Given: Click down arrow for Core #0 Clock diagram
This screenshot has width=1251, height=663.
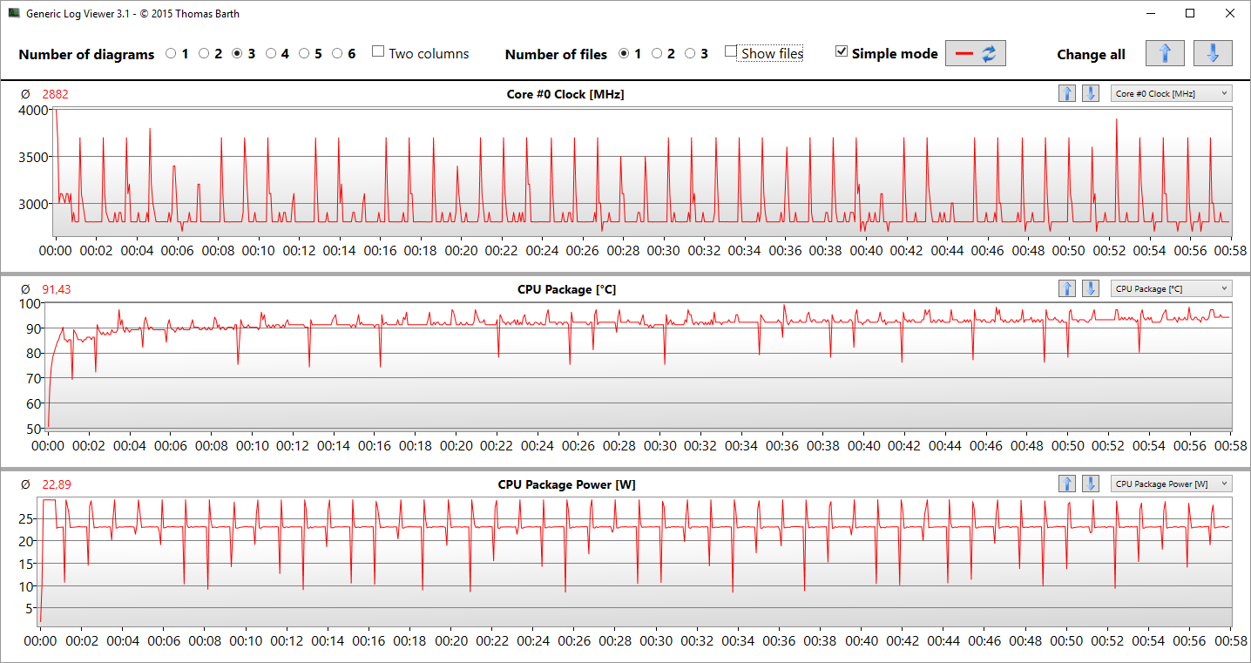Looking at the screenshot, I should [1090, 93].
